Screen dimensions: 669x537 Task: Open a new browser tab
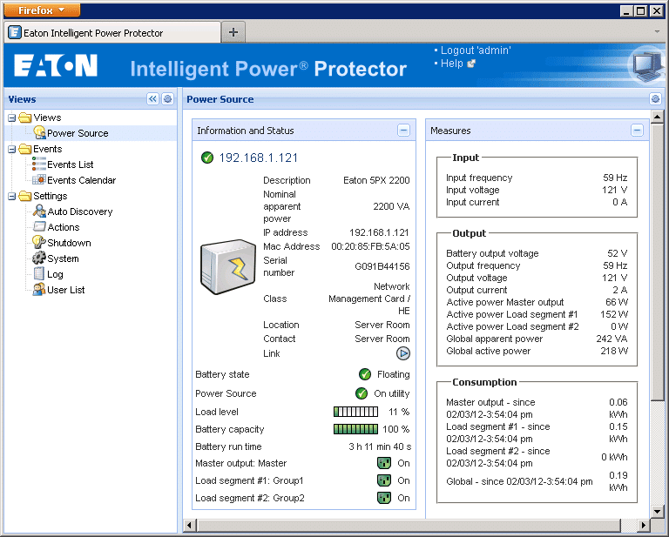pos(233,32)
